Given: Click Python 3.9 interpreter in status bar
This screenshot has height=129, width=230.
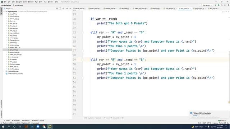Looking at the screenshot, I should [222, 123].
